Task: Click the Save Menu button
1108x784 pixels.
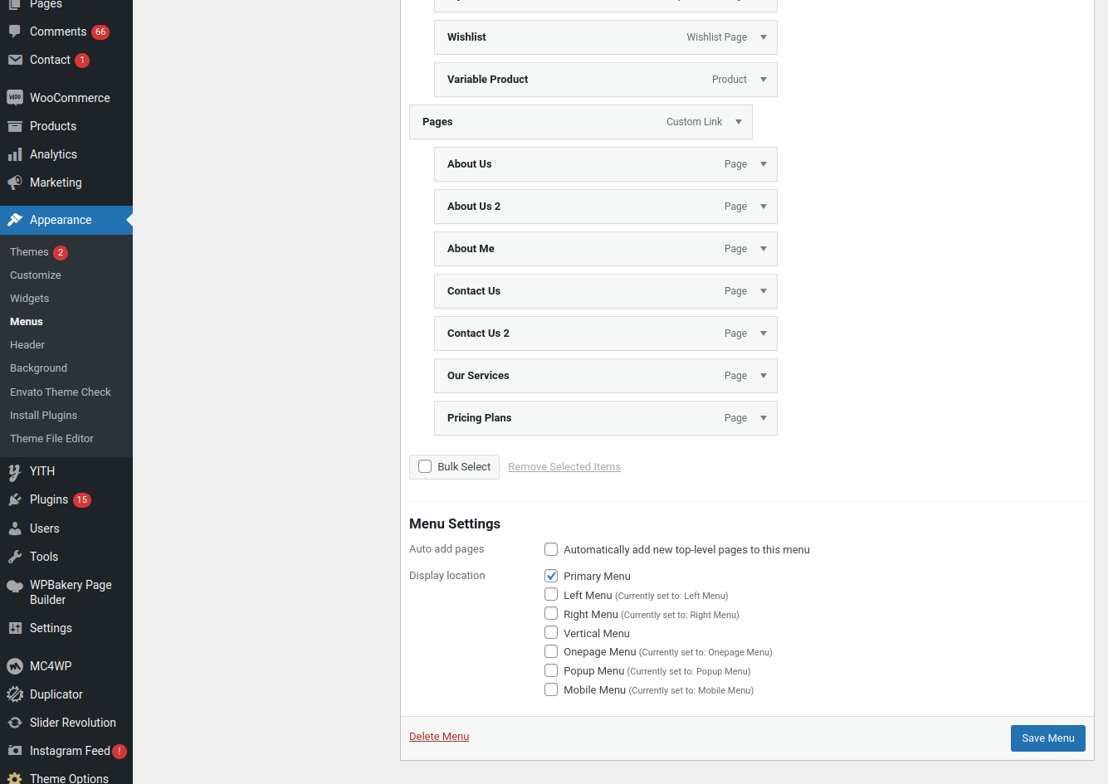Action: pos(1047,738)
